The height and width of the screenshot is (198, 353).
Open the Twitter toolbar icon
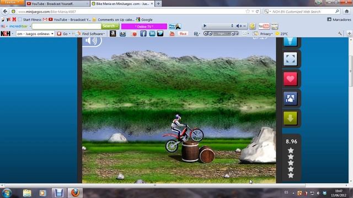point(161,34)
